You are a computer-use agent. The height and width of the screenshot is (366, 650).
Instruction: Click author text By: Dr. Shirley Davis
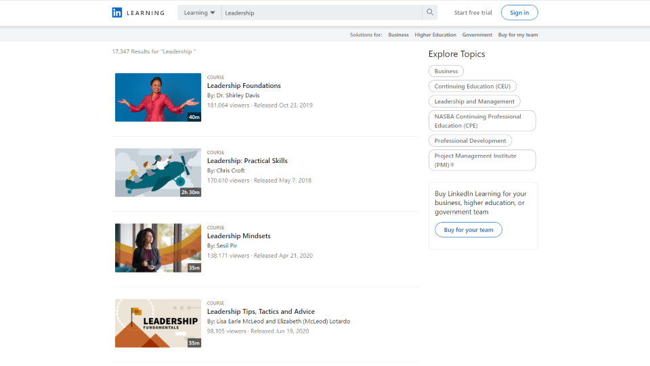(x=234, y=95)
